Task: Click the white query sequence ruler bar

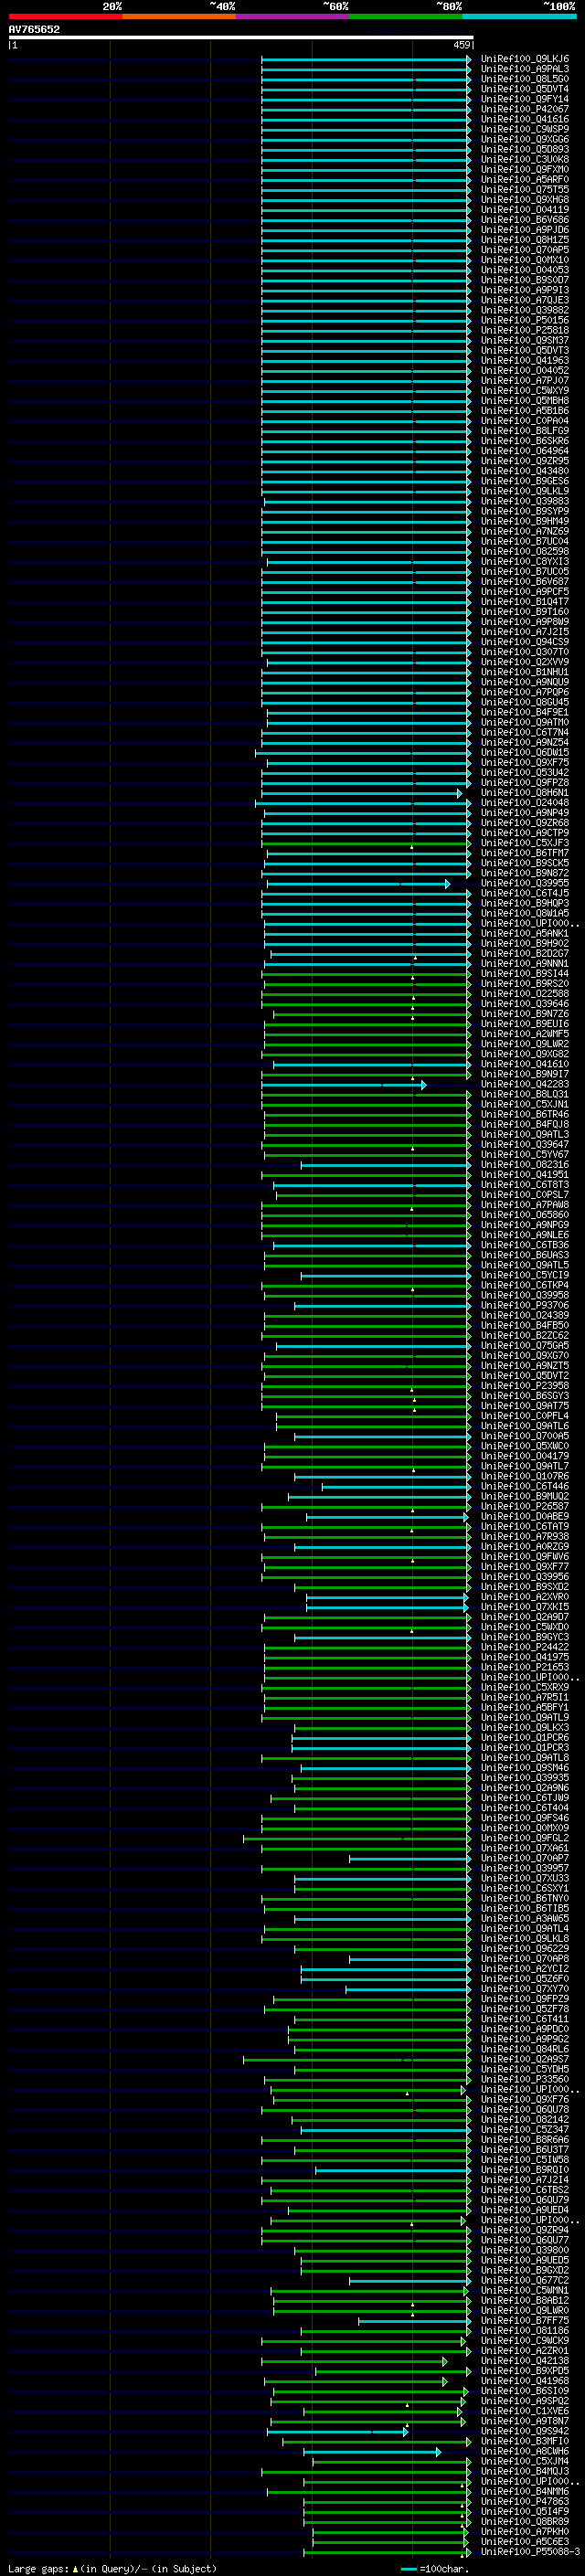Action: click(x=241, y=38)
